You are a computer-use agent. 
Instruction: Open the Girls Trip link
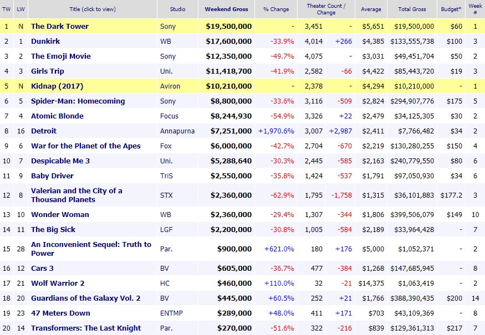pyautogui.click(x=47, y=71)
